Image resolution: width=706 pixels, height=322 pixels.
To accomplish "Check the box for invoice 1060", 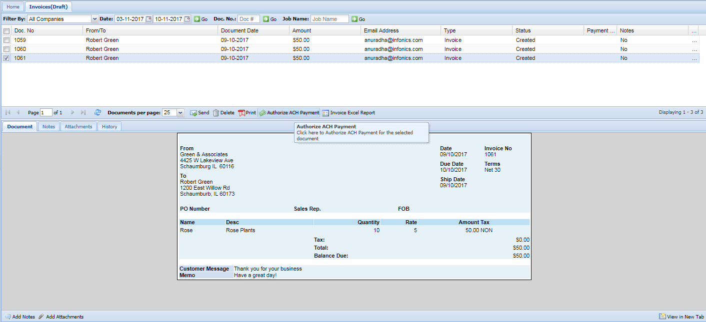I will click(6, 49).
